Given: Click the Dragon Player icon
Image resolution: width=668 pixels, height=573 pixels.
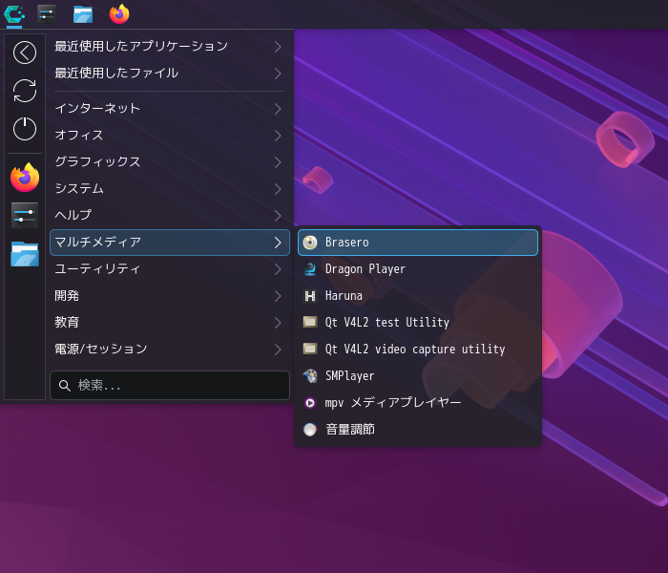Looking at the screenshot, I should (x=310, y=269).
